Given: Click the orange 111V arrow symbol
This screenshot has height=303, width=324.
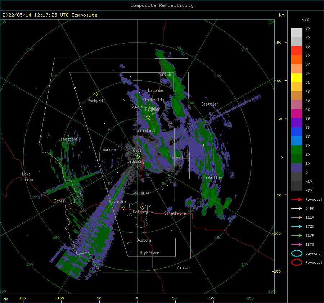Looking at the screenshot, I should coord(297,217).
